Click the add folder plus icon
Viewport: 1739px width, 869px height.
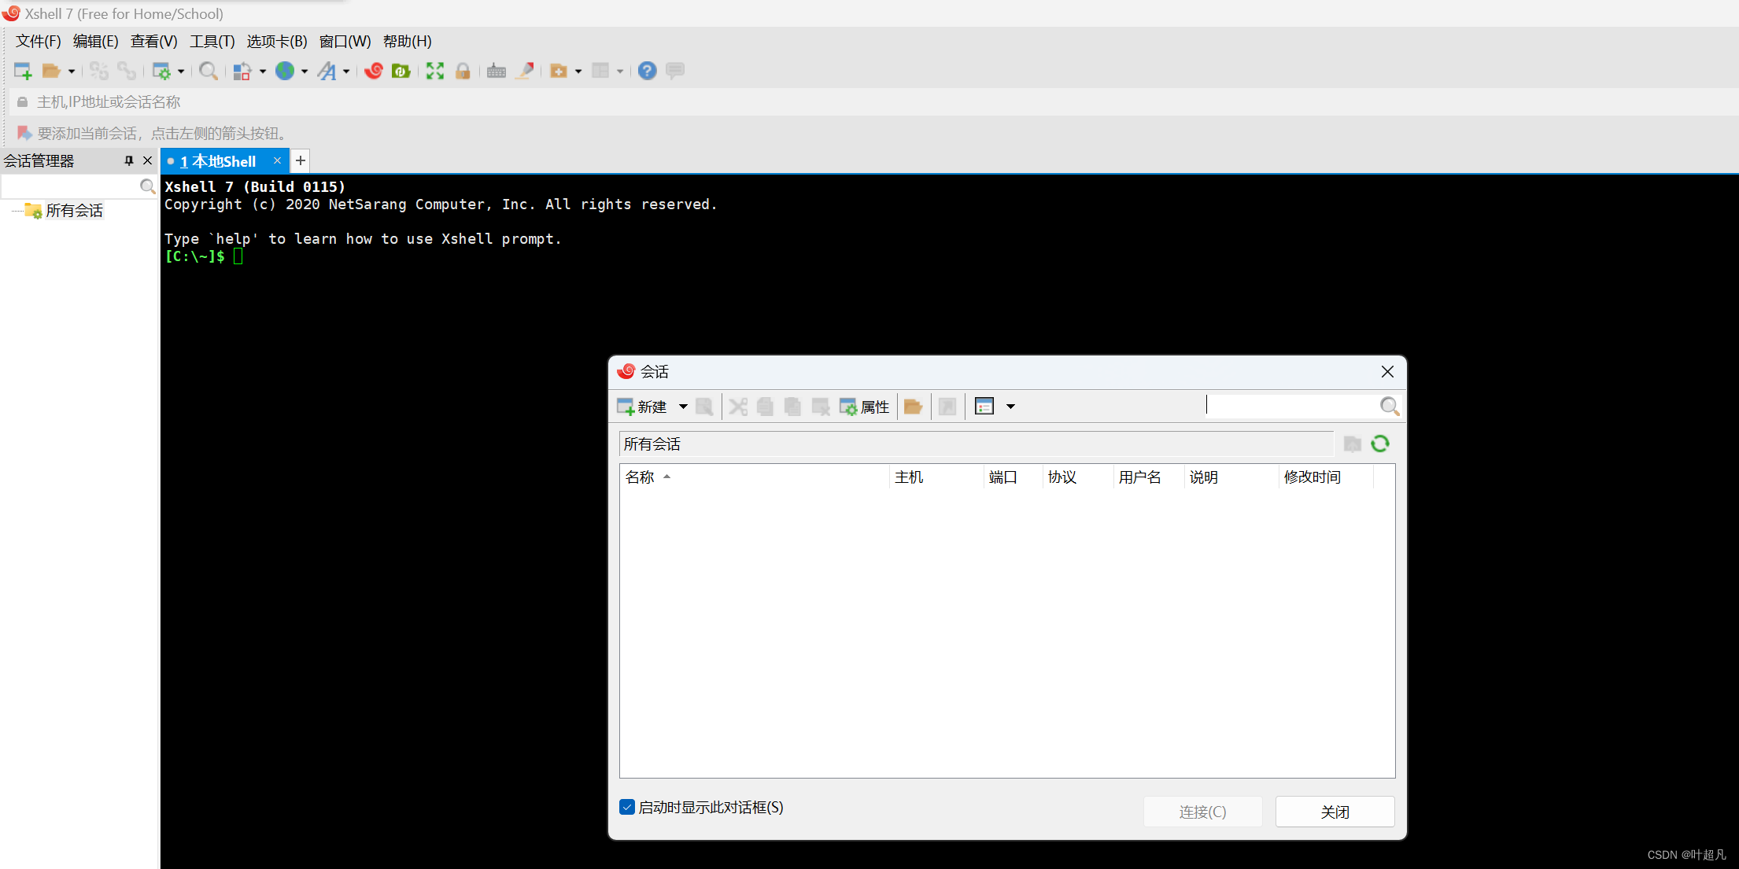pyautogui.click(x=559, y=71)
